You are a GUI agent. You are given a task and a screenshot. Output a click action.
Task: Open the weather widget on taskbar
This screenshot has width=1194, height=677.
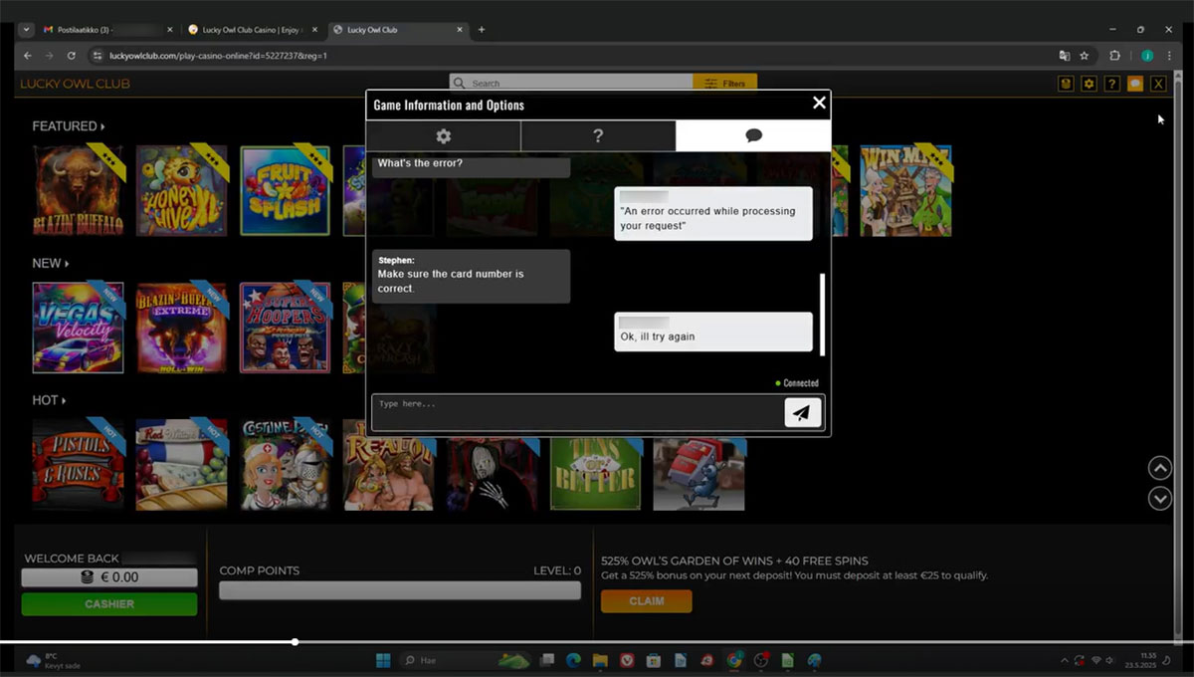click(55, 660)
